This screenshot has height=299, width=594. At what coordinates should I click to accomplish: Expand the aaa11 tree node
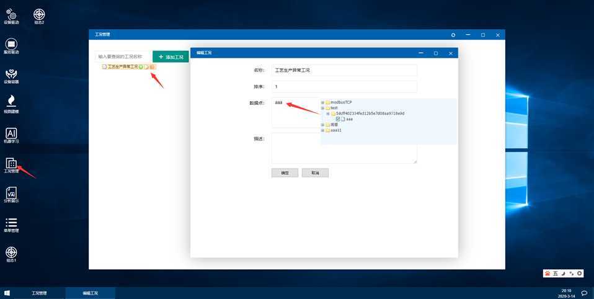point(323,130)
